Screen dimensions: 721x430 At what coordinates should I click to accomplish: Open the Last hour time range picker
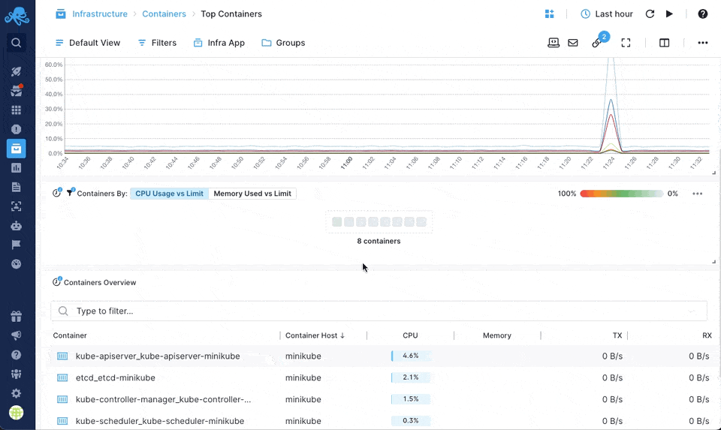pyautogui.click(x=607, y=14)
